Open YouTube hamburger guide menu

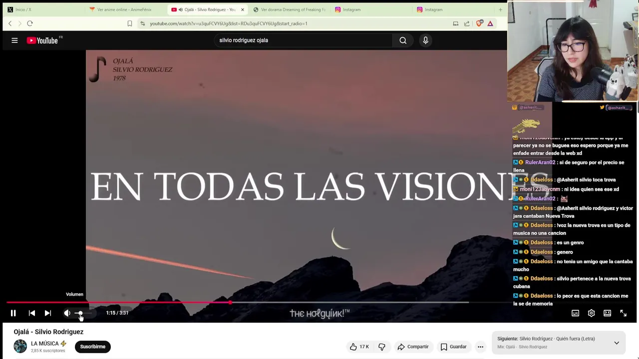coord(14,40)
